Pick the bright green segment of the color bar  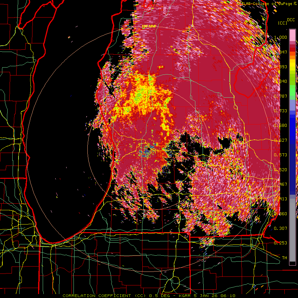pos(292,90)
